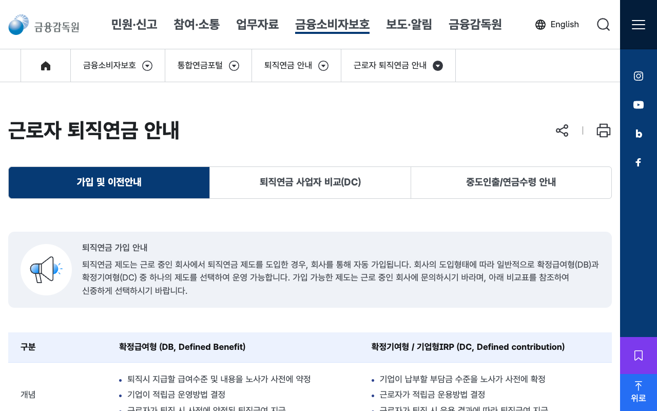Switch language to English

pos(565,25)
